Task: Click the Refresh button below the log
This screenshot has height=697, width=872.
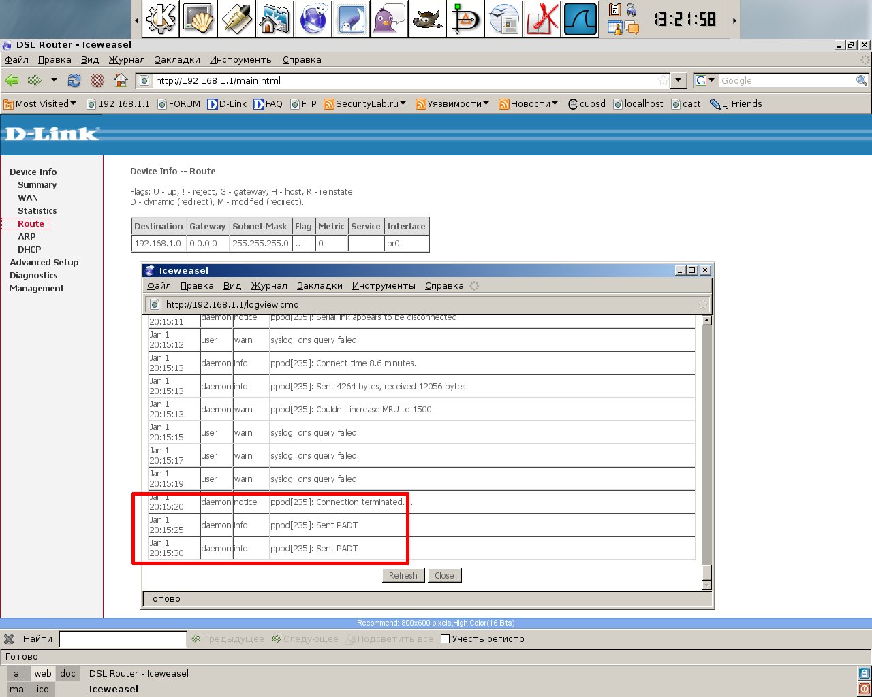Action: [x=403, y=576]
